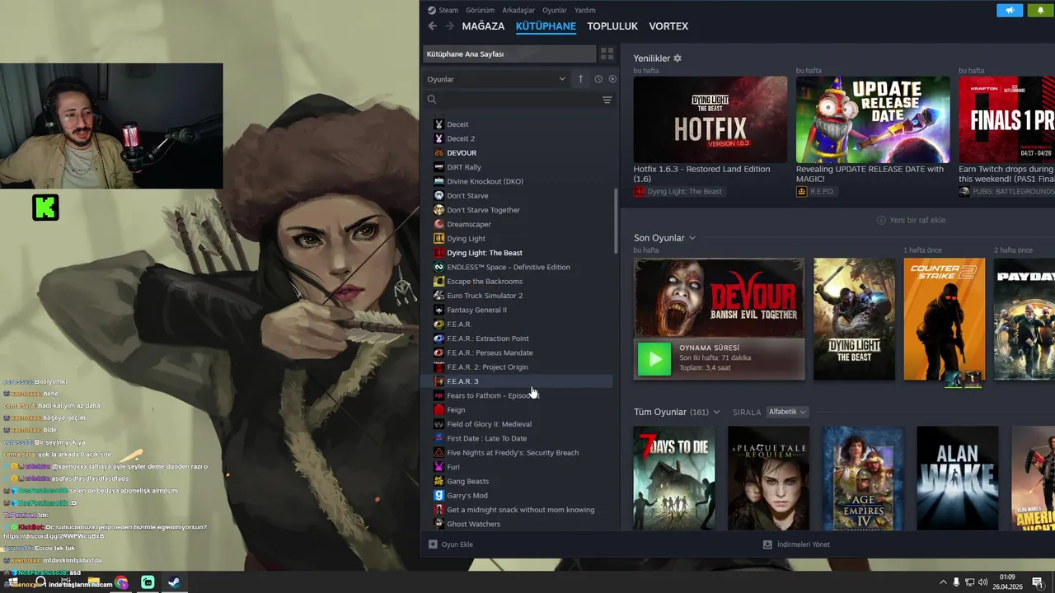Viewport: 1055px width, 593px height.
Task: Open collections grid view icon
Action: click(x=607, y=54)
